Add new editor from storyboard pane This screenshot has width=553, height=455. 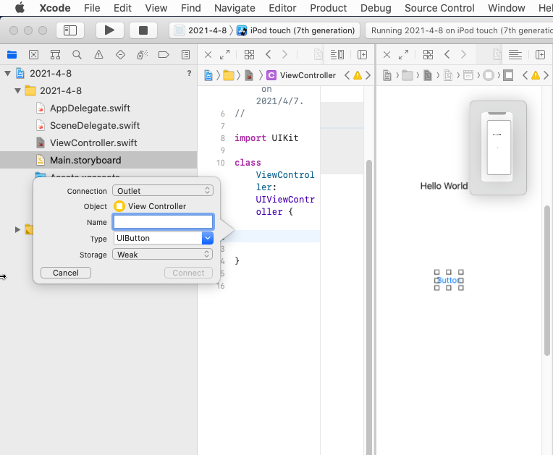[540, 55]
